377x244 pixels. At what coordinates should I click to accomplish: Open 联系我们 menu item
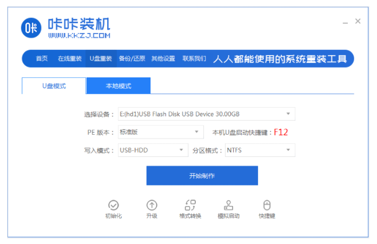pos(194,58)
